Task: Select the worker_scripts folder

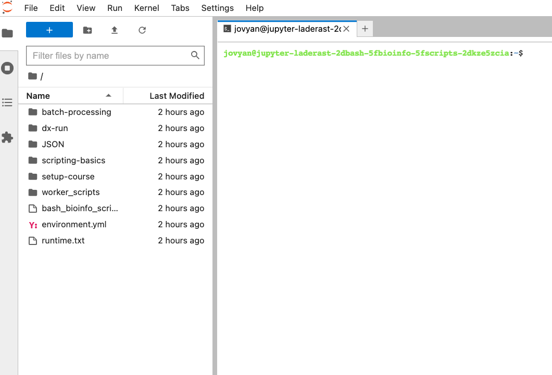Action: (x=115, y=192)
